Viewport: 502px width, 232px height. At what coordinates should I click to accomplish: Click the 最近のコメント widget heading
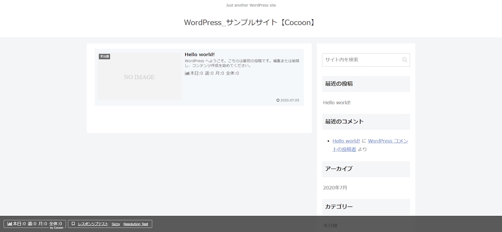[366, 121]
